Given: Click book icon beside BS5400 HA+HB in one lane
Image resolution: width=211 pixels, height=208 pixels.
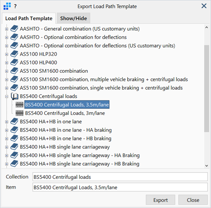Looking at the screenshot, I should tap(14, 121).
